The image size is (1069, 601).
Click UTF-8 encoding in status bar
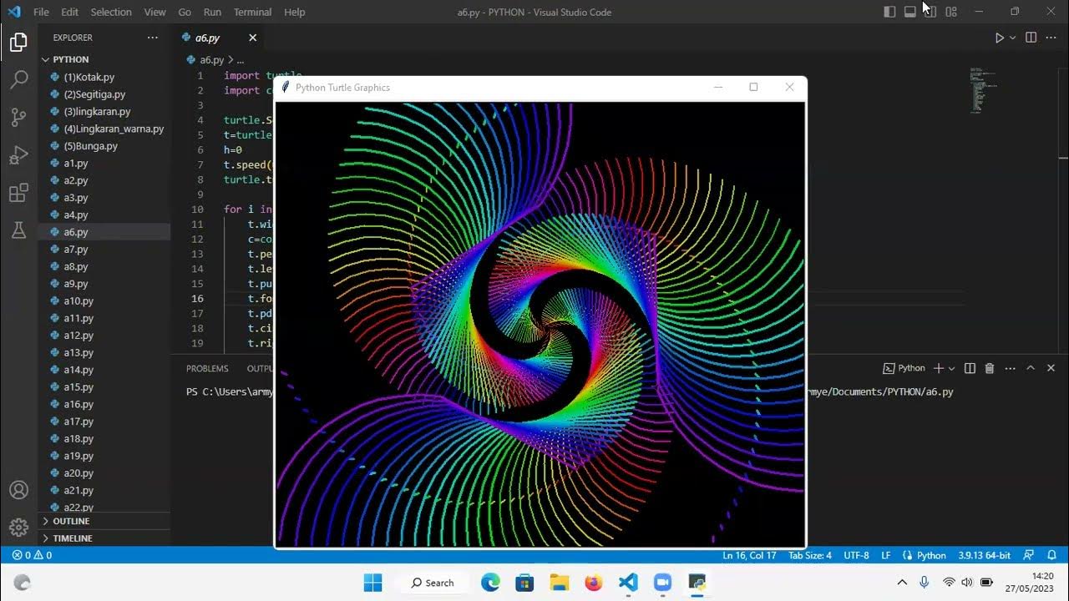coord(856,555)
